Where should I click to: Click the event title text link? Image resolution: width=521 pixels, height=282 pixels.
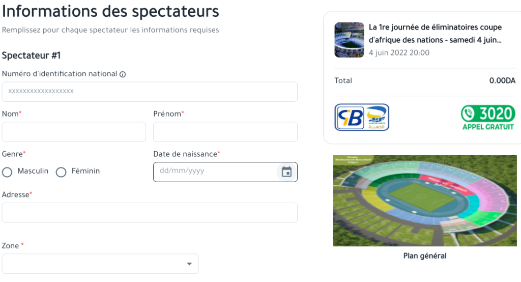[x=435, y=33]
